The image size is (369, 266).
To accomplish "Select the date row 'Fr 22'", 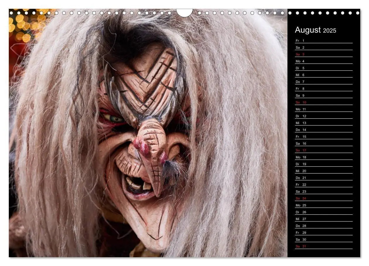I will coord(324,185).
